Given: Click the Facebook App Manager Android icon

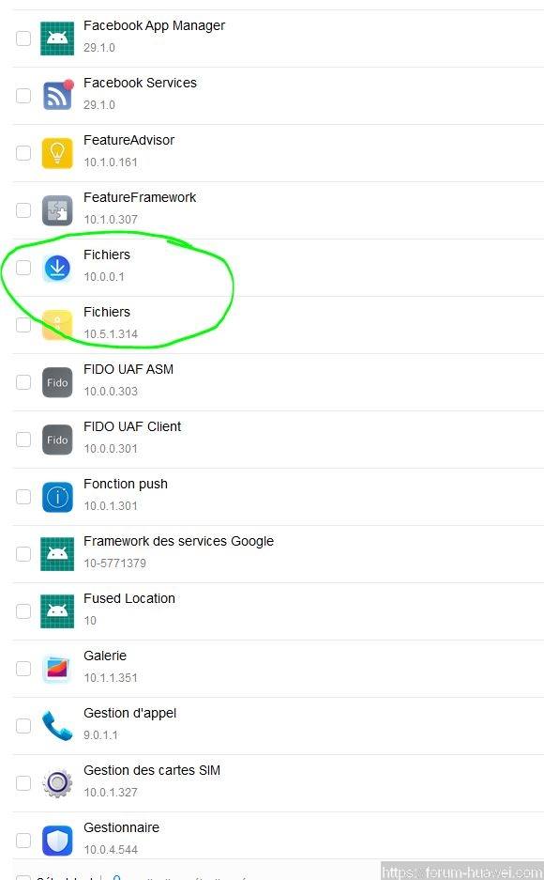Looking at the screenshot, I should [x=57, y=39].
